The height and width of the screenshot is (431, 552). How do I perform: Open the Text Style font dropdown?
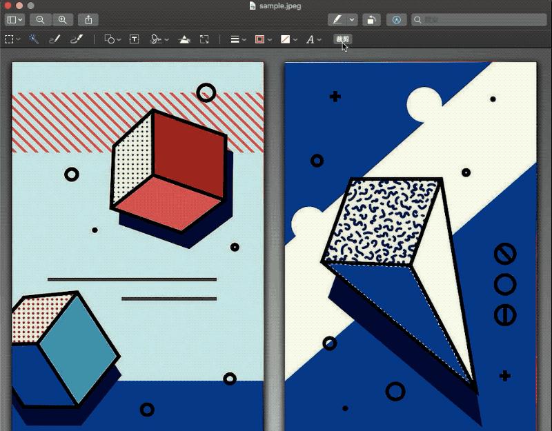click(x=313, y=39)
